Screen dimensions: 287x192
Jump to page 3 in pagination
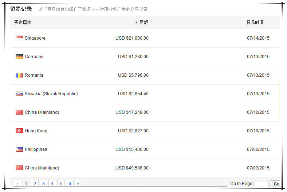click(x=43, y=184)
